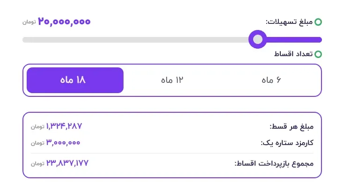This screenshot has height=182, width=343.
Task: Click green circle icon beside تعداد اقساط
Action: tap(318, 54)
